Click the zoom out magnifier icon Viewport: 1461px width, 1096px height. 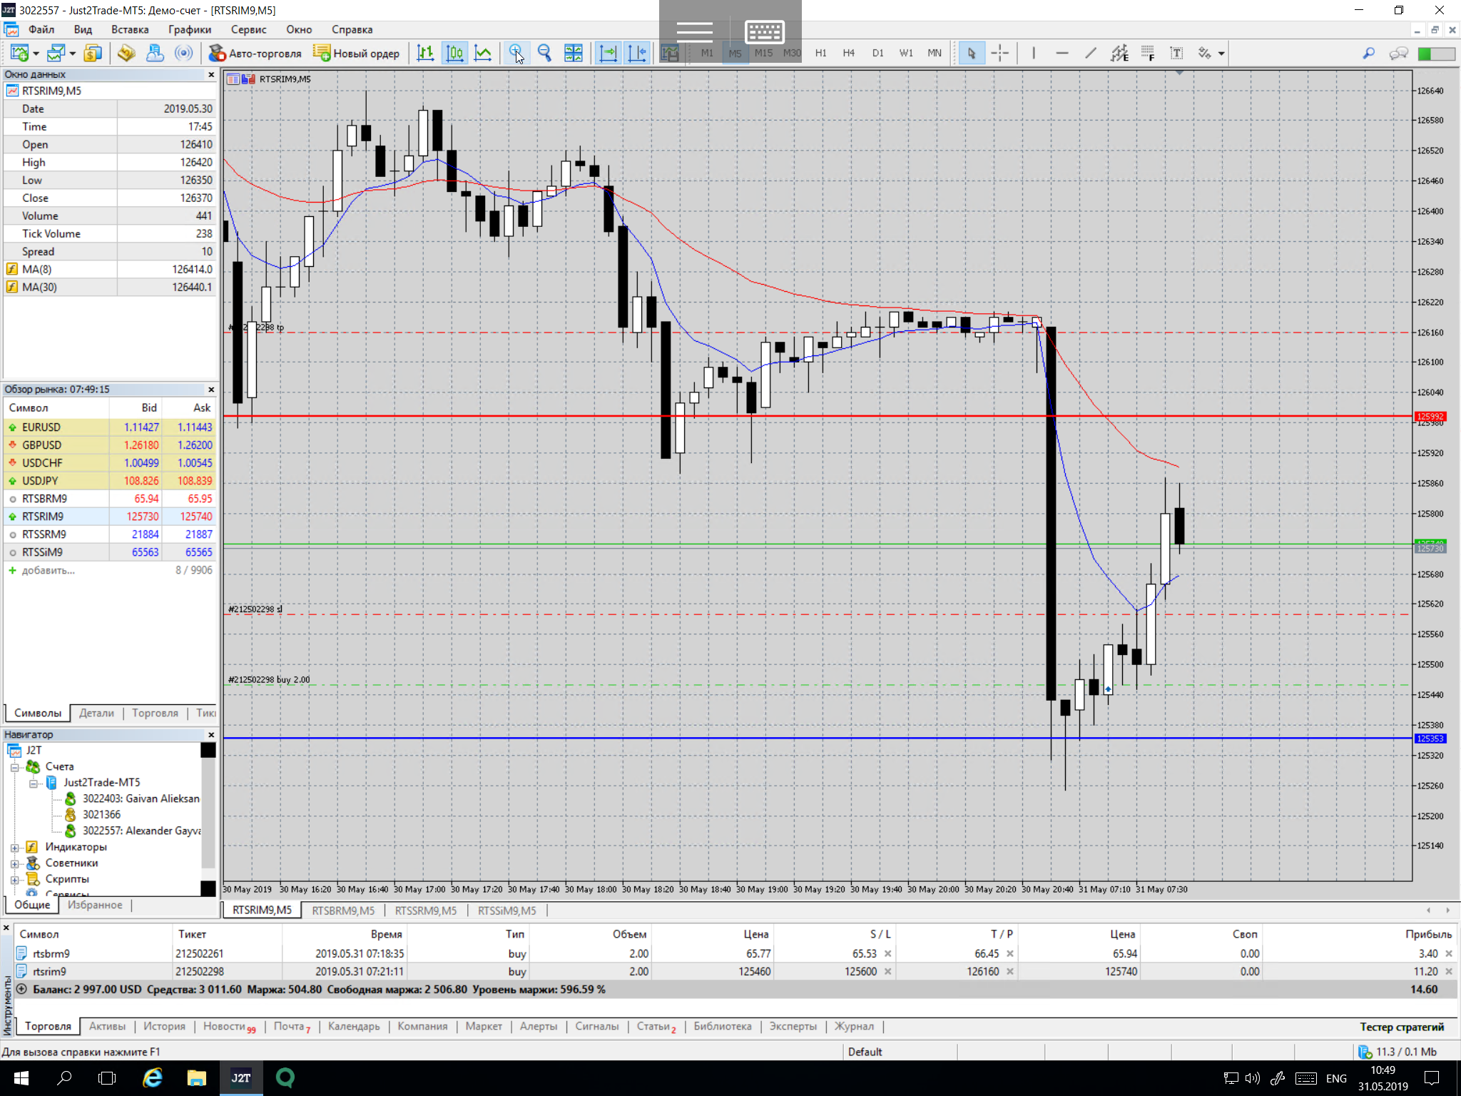544,53
